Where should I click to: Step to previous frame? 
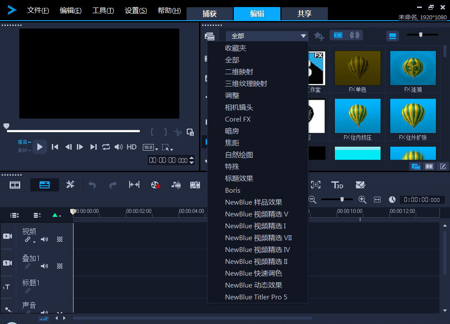[68, 147]
